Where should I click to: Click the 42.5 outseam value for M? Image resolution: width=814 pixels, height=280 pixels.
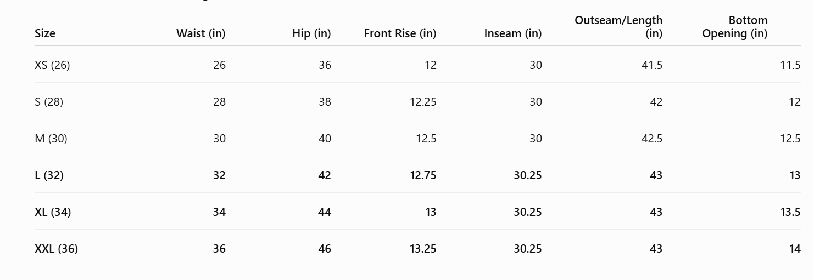[652, 139]
